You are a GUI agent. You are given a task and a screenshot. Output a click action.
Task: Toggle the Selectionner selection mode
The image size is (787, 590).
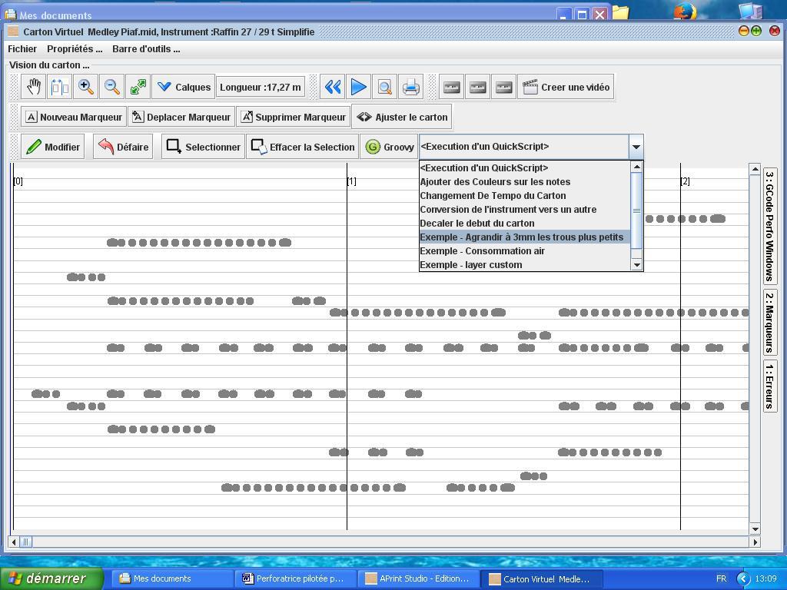coord(204,147)
